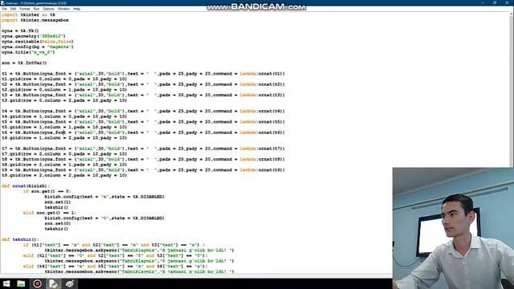Open the Window menu

63,9
